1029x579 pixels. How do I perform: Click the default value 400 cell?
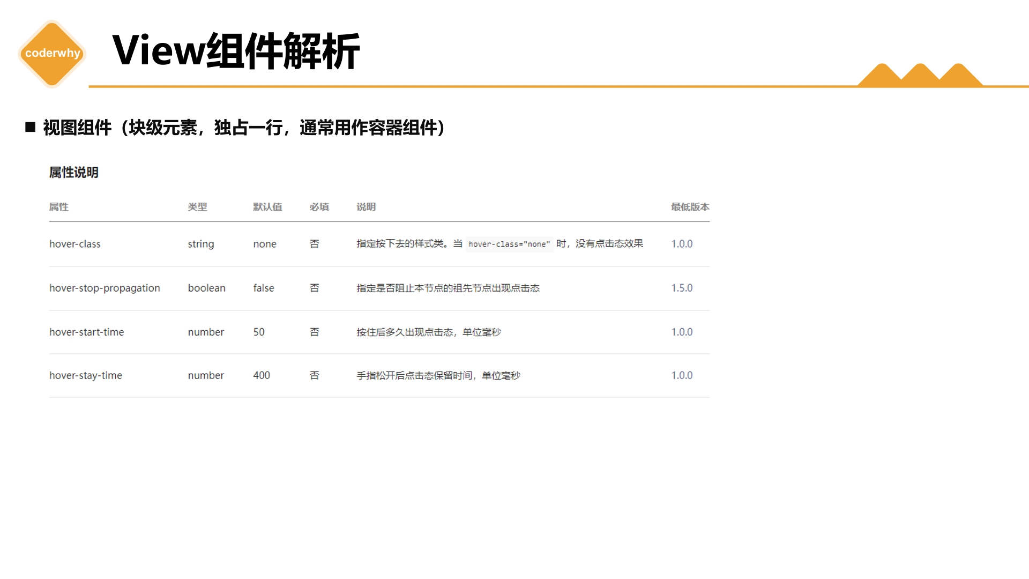tap(262, 375)
